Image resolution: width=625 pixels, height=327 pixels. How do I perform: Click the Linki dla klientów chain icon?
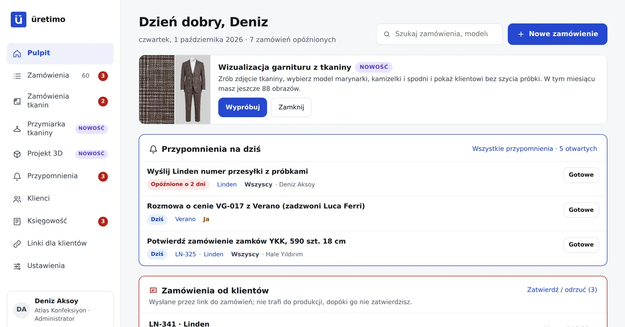17,244
